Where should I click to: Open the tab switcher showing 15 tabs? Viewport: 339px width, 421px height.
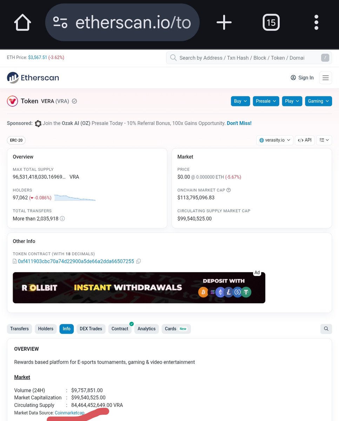pos(271,22)
